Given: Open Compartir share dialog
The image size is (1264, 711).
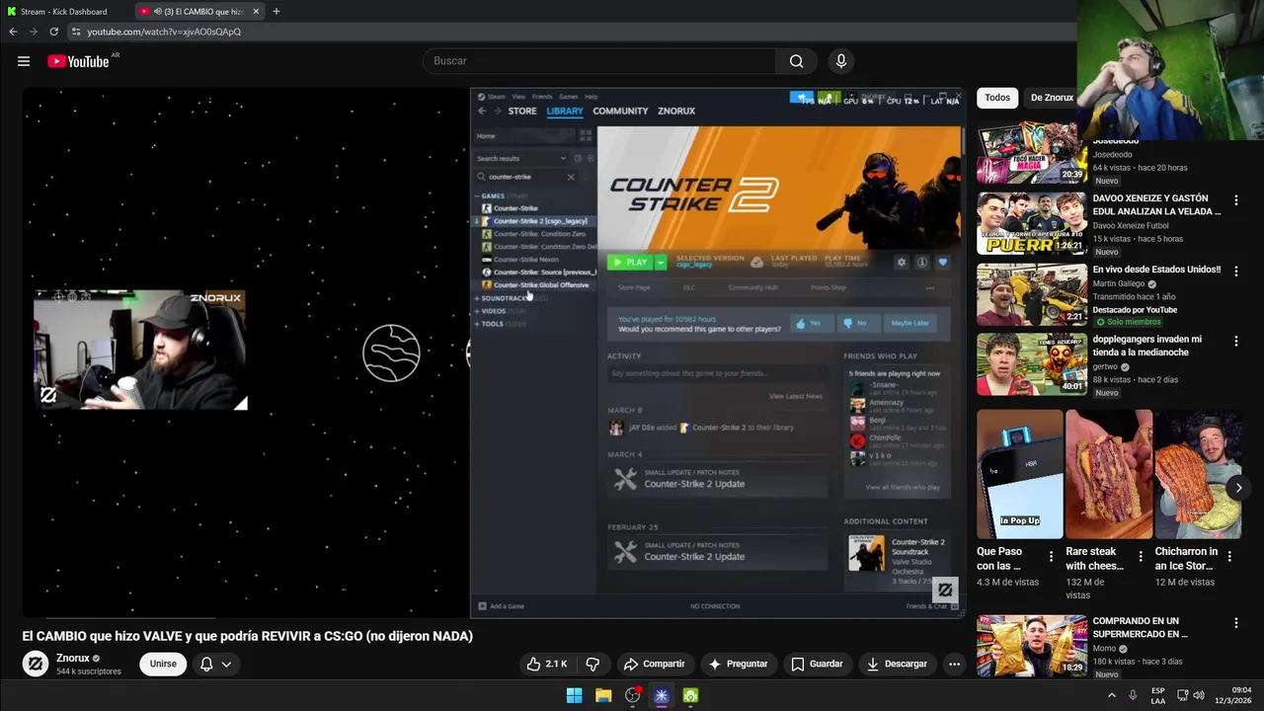Looking at the screenshot, I should [654, 664].
